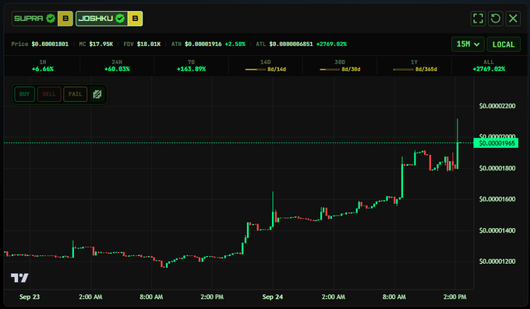The height and width of the screenshot is (309, 530).
Task: Click the Sep 24 date axis label
Action: point(273,297)
